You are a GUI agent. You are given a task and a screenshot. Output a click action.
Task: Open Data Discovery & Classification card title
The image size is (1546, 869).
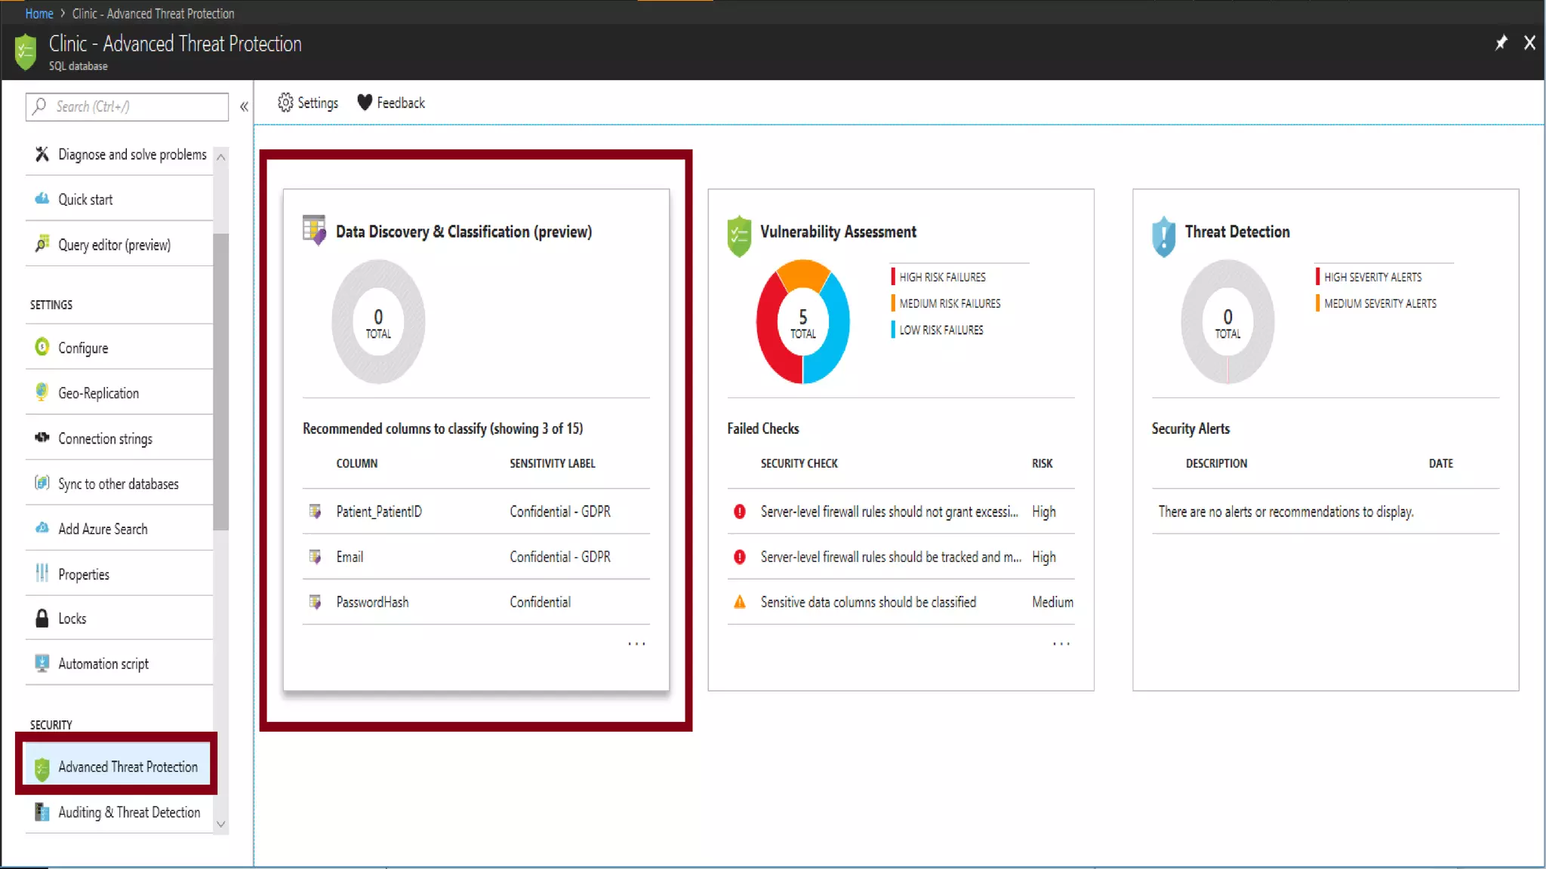pyautogui.click(x=463, y=232)
